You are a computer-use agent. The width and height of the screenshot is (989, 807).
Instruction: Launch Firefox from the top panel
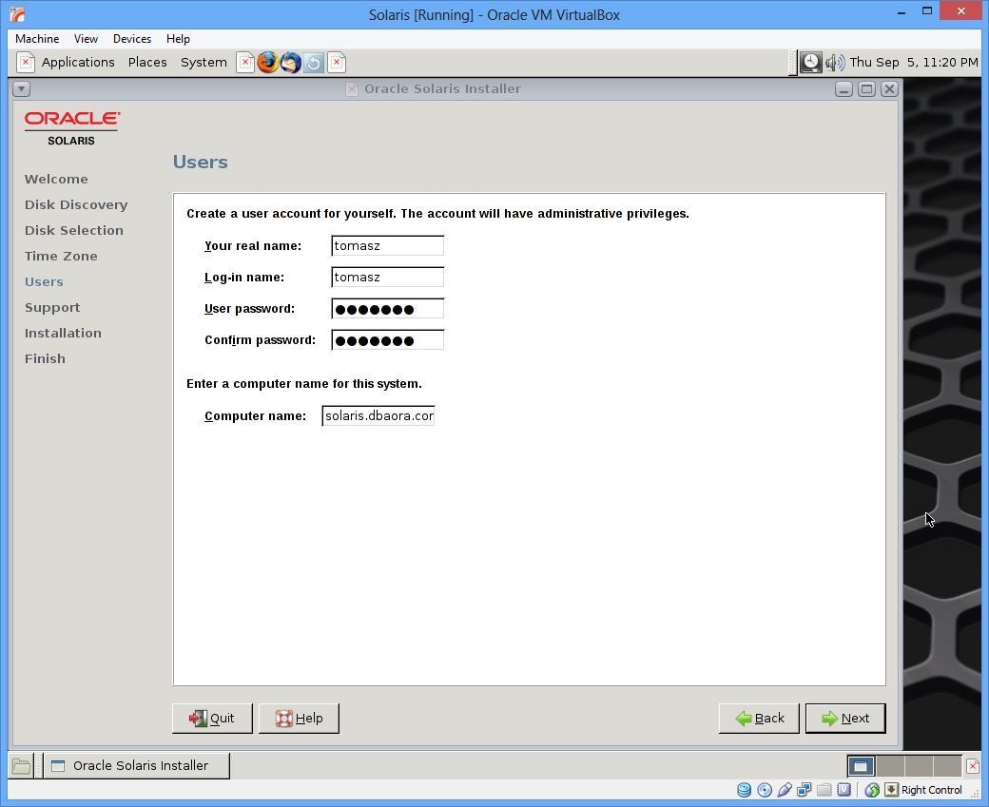(267, 63)
